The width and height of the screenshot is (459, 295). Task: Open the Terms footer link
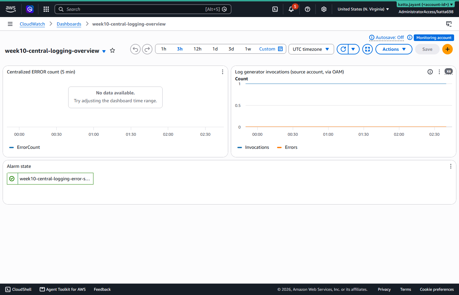click(406, 289)
